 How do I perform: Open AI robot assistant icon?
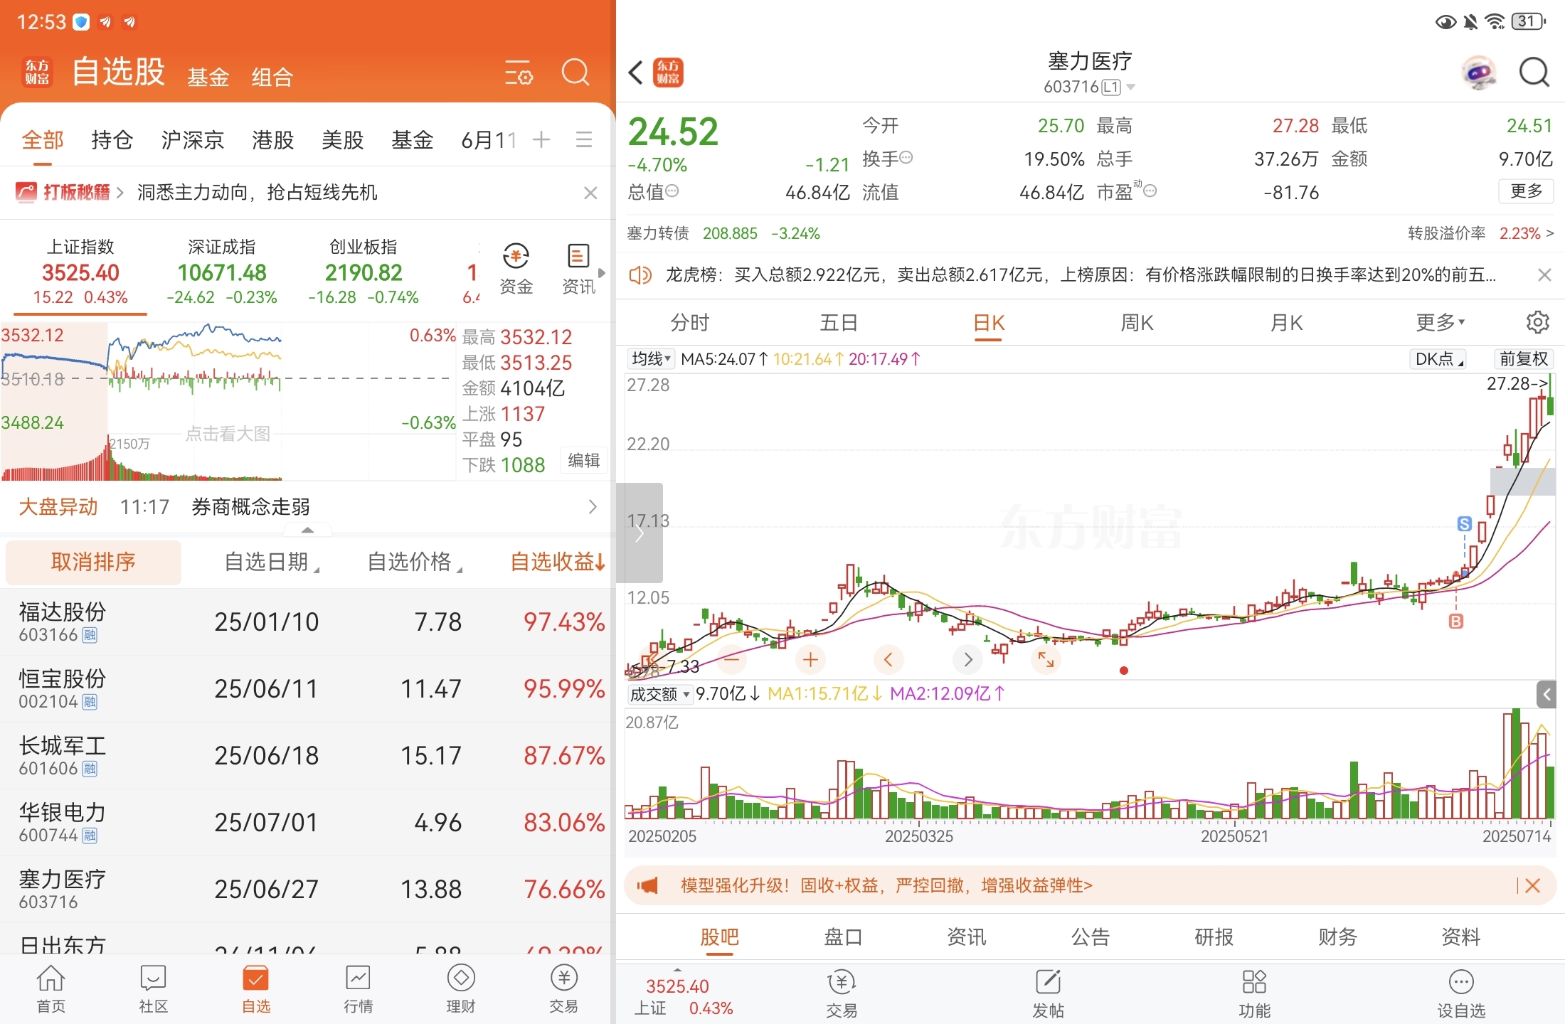(x=1479, y=73)
